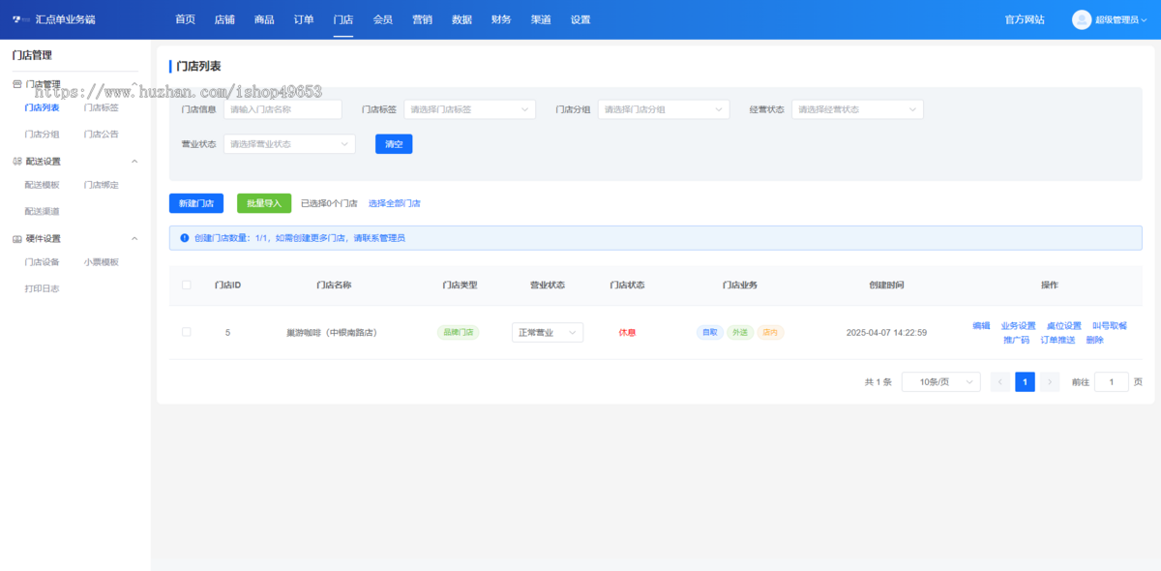Click 桌位设置 link in the row

tap(1064, 326)
